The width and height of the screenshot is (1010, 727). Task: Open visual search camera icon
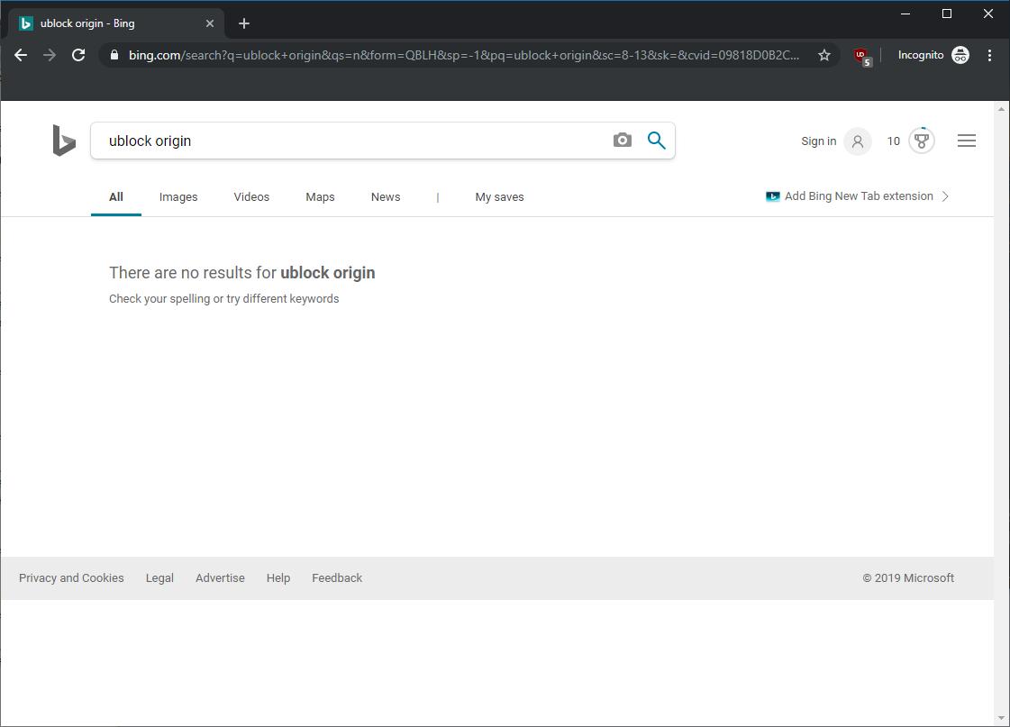623,140
